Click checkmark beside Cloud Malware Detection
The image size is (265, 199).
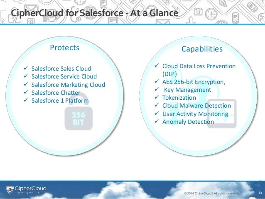pyautogui.click(x=157, y=105)
